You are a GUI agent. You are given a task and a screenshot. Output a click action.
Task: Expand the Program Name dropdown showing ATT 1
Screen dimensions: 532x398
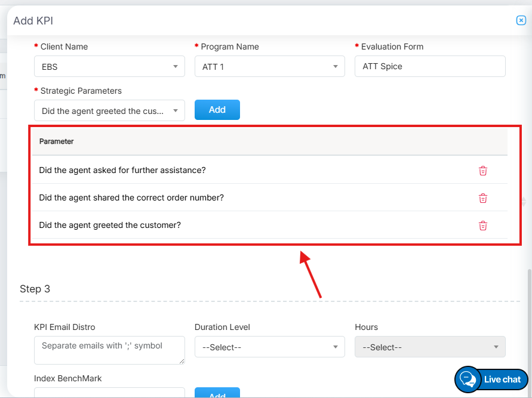(269, 67)
